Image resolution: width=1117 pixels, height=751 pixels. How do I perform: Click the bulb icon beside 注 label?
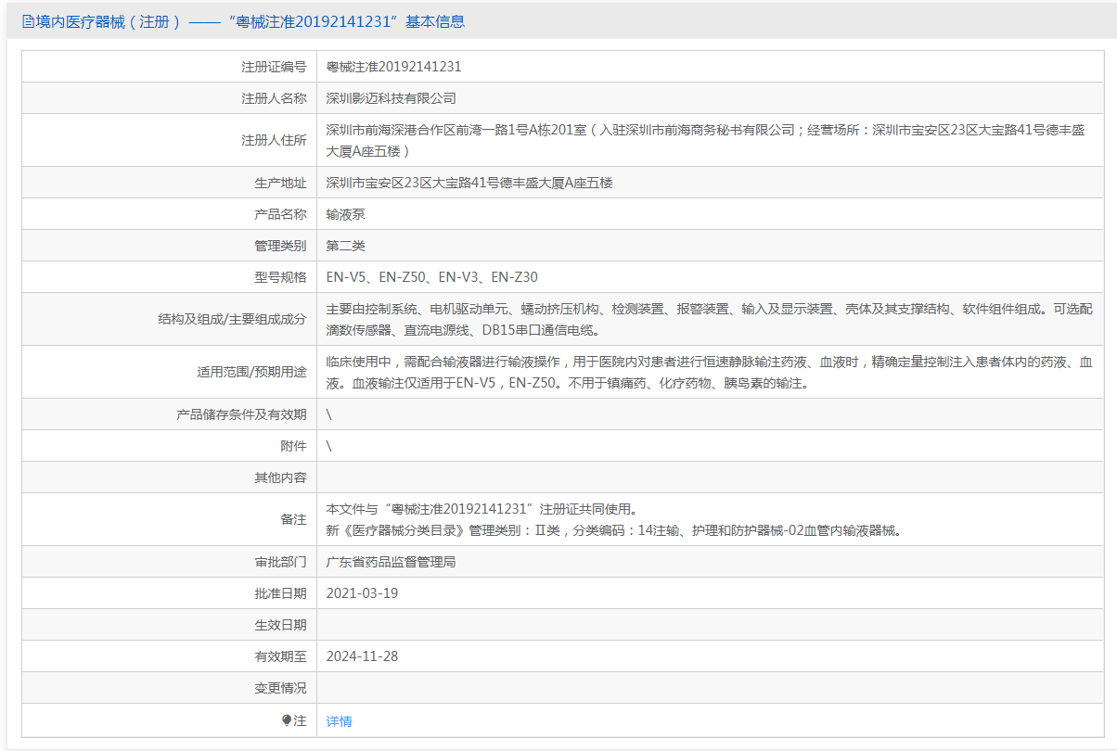(287, 720)
